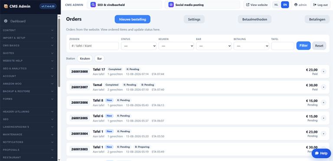Collapse the RESTAURANT sidebar section

pos(29,158)
